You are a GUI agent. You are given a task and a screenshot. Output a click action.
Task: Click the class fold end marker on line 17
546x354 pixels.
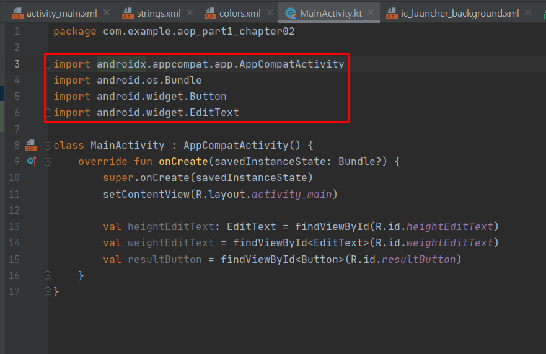point(48,291)
